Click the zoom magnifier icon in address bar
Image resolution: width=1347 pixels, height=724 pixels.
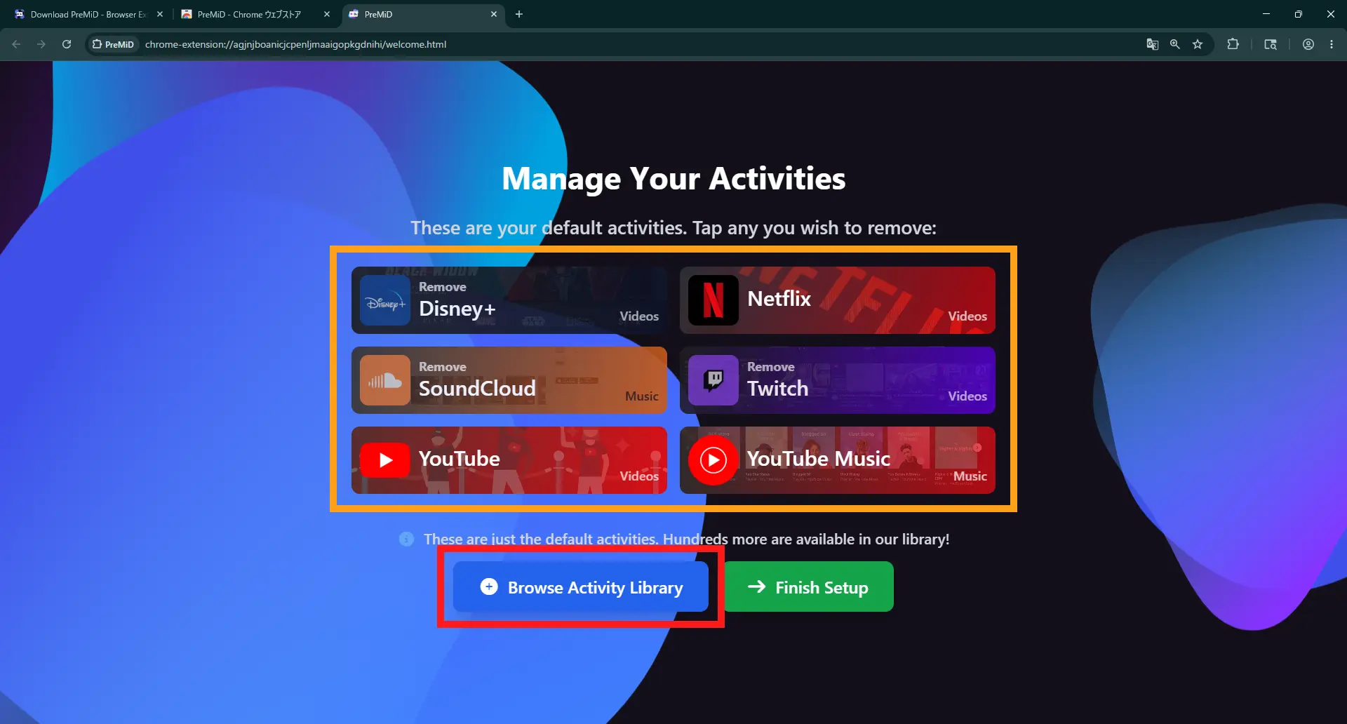click(x=1175, y=44)
